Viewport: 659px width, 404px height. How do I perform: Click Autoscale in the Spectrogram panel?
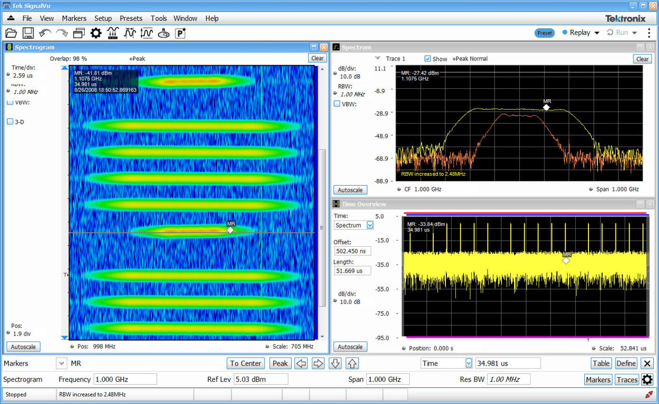[23, 346]
